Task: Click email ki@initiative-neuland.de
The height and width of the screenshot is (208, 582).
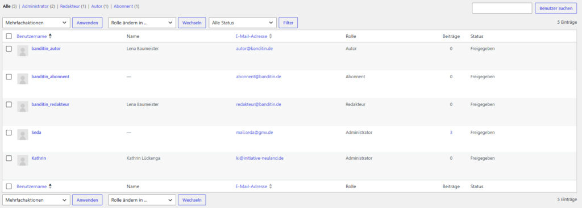Action: point(260,158)
